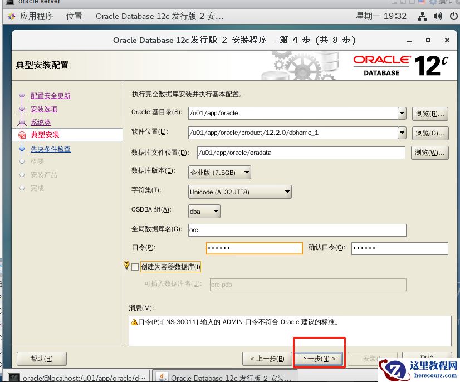Go to 先决条件检查 step link
The height and width of the screenshot is (382, 460).
tap(51, 149)
